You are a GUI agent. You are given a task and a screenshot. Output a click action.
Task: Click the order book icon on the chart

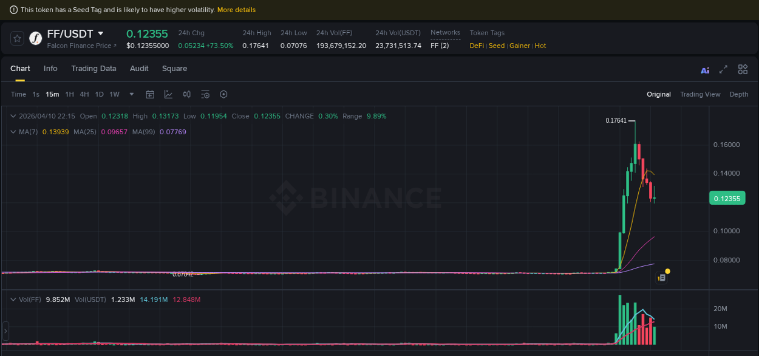point(661,276)
